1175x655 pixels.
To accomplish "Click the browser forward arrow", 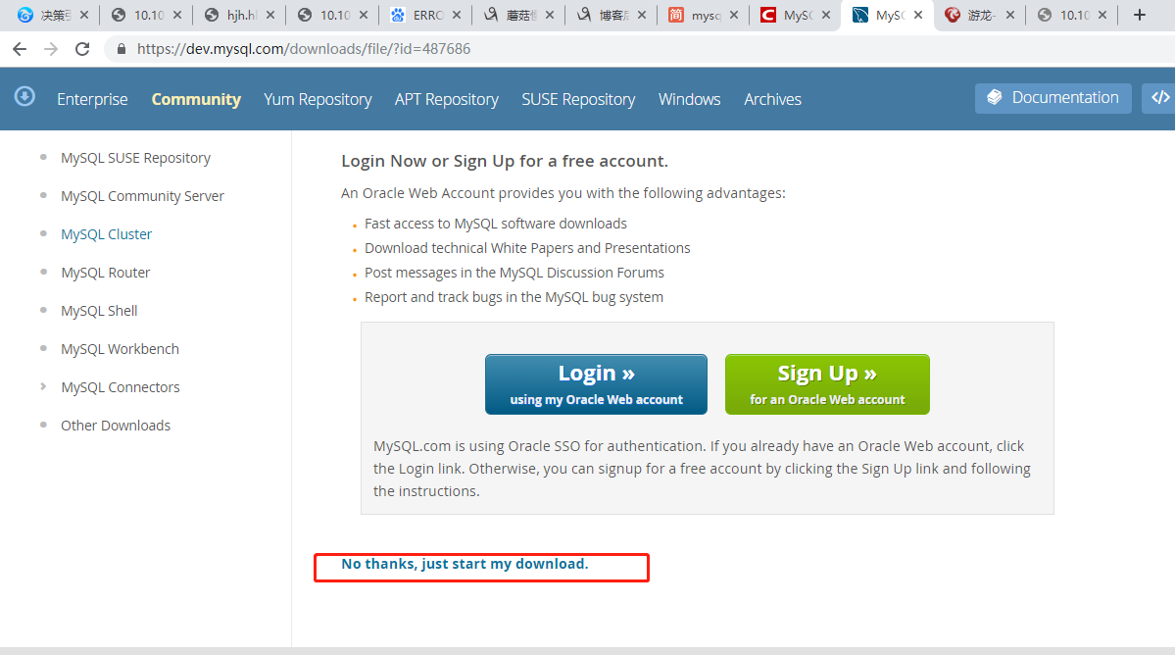I will [51, 49].
